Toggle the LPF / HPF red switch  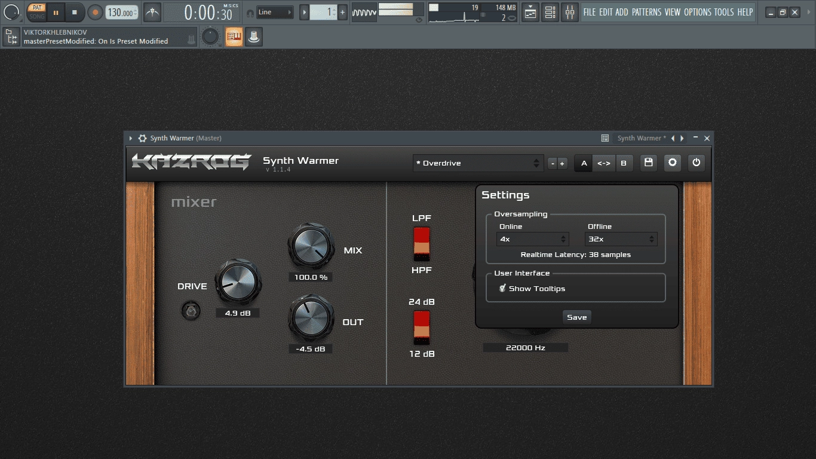[x=422, y=244]
